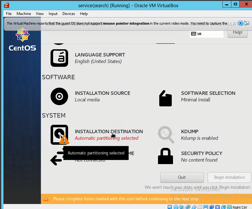Click 'Kdump is enabled' text
The image size is (252, 209).
tap(200, 138)
